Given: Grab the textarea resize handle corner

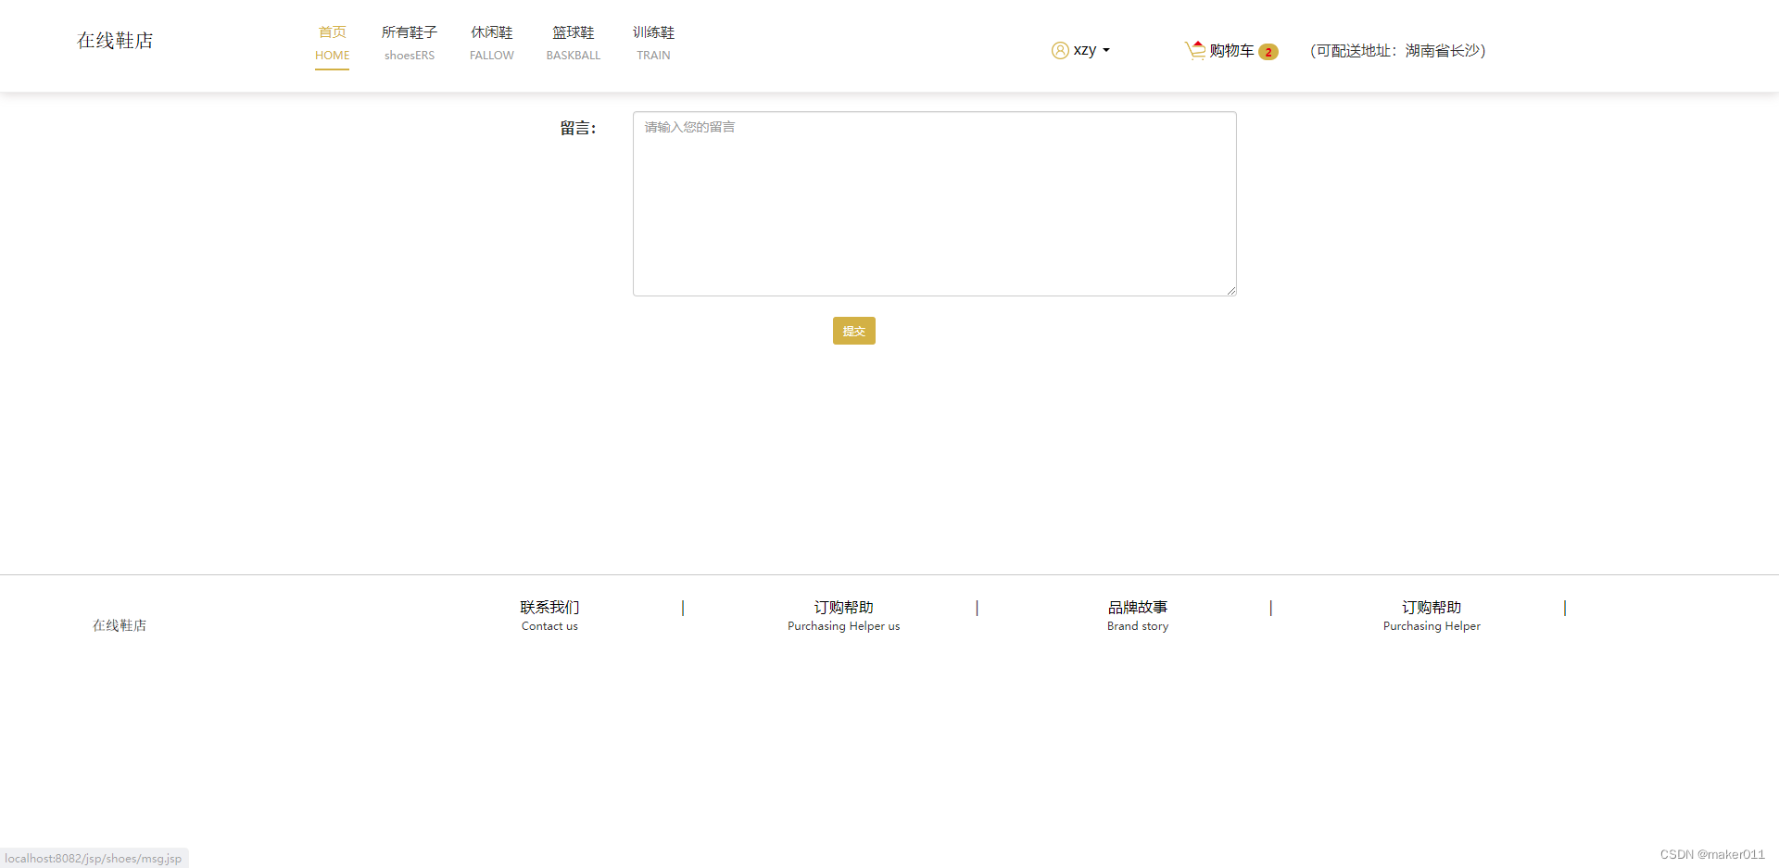Looking at the screenshot, I should point(1231,291).
